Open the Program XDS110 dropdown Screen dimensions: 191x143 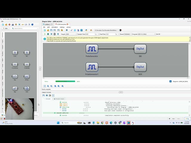155,34
